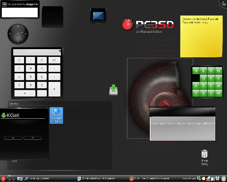
Task: Click the panel clock time display
Action: [x=189, y=178]
